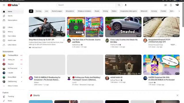Select the Roblox filter chip
The height and width of the screenshot is (103, 184).
114,11
